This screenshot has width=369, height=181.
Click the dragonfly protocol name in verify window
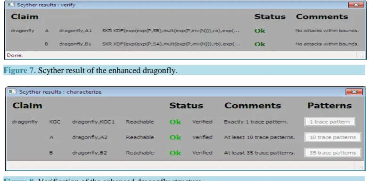coord(22,31)
